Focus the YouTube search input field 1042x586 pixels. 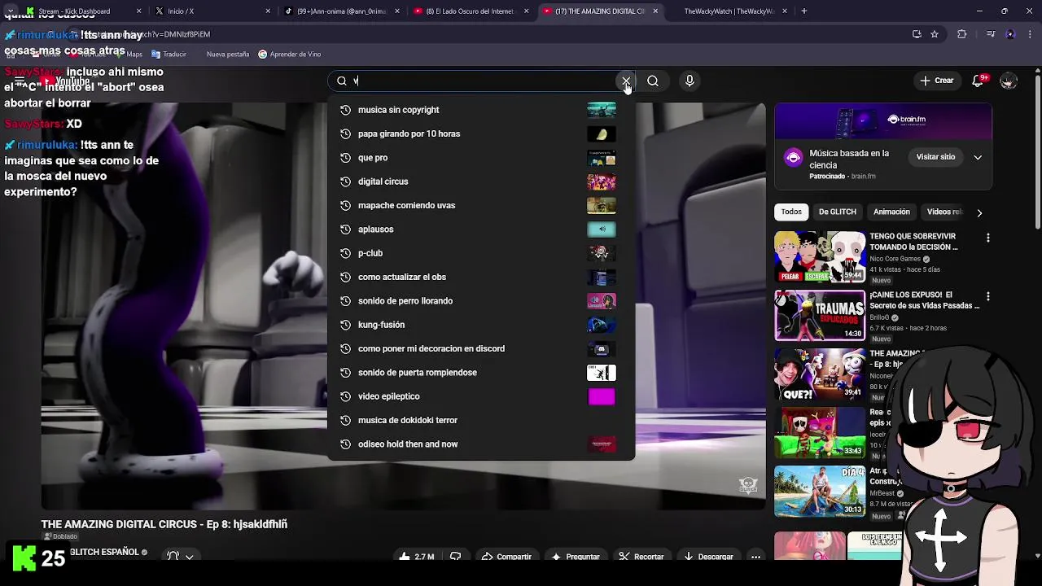point(482,81)
